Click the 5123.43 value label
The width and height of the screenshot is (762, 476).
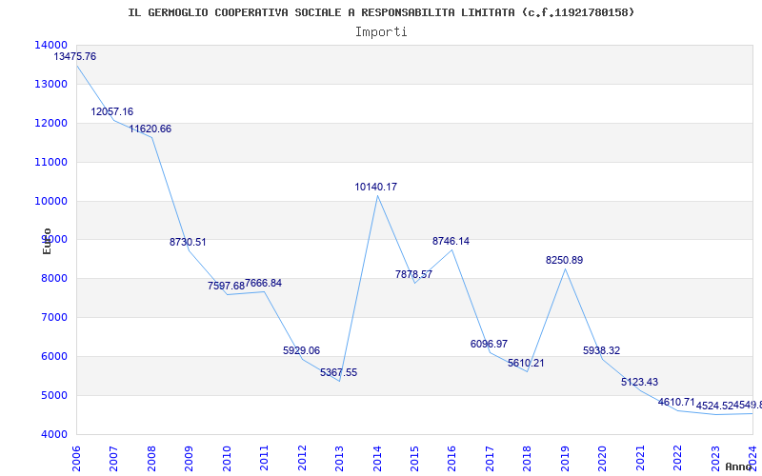pyautogui.click(x=639, y=383)
